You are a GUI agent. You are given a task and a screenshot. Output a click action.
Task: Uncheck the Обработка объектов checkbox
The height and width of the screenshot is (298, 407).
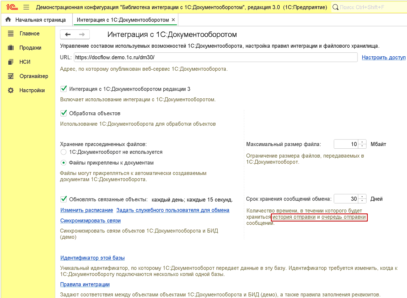64,113
